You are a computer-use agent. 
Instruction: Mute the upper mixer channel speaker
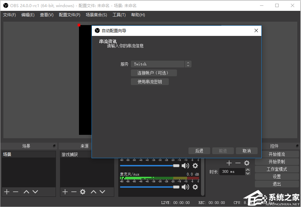click(185, 166)
